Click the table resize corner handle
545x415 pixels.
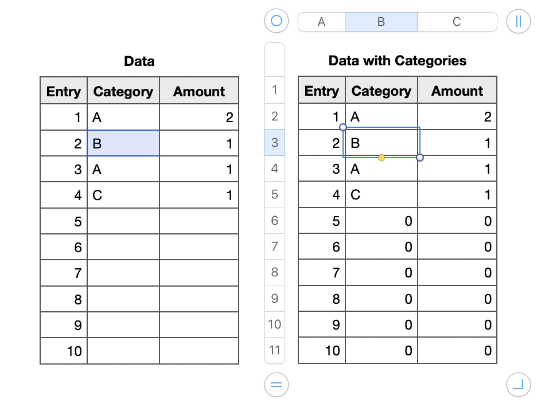tap(519, 384)
